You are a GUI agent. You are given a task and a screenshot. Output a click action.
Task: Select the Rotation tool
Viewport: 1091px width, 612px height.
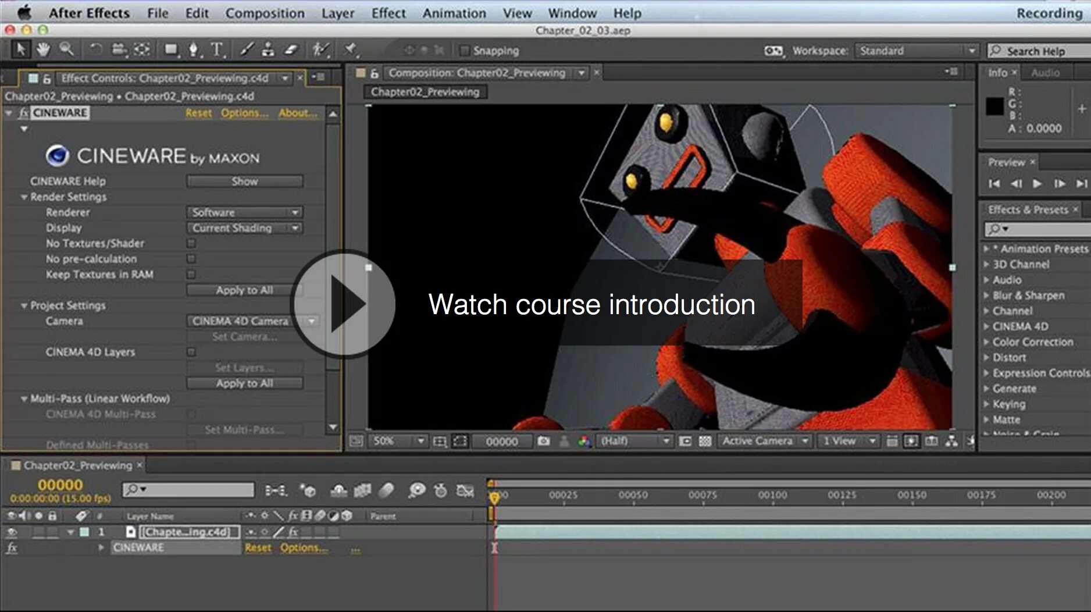click(96, 49)
